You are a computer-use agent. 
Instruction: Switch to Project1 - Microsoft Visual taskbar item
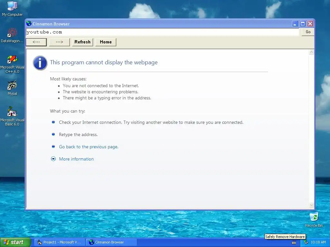(60, 242)
